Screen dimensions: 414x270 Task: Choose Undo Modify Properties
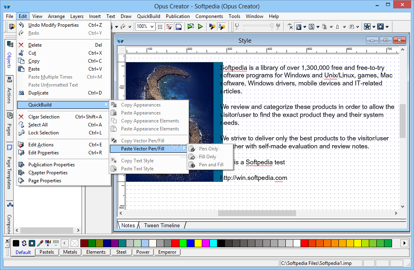tap(63, 25)
